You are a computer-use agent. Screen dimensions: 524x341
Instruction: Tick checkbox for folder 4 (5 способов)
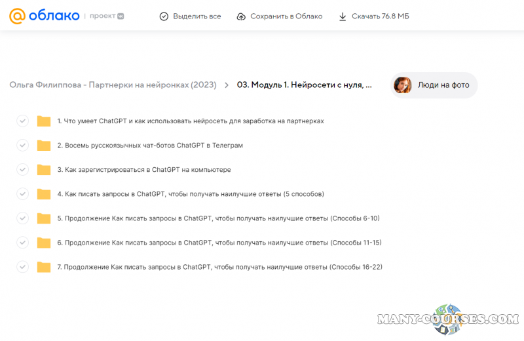point(23,194)
